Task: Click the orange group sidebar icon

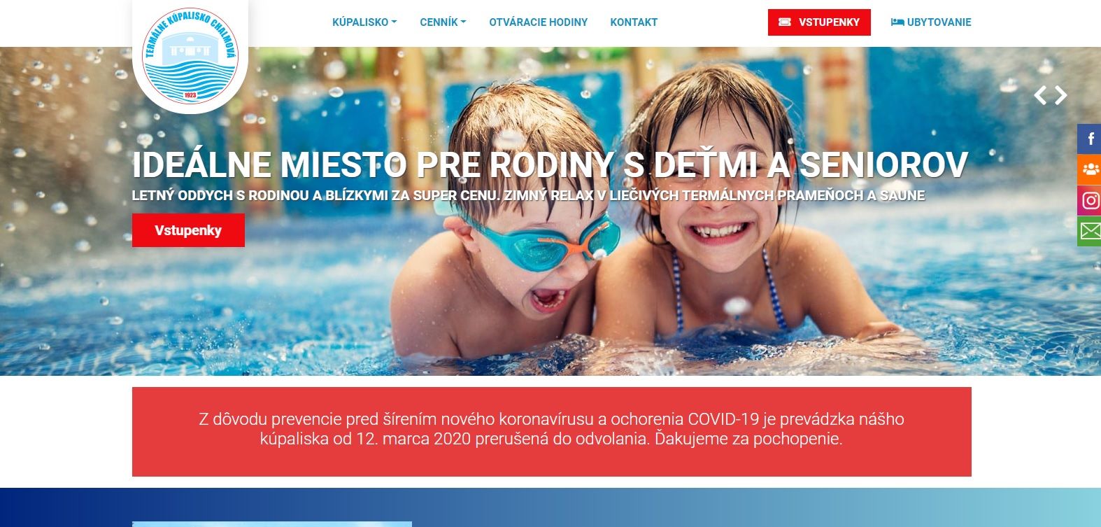Action: (x=1089, y=169)
